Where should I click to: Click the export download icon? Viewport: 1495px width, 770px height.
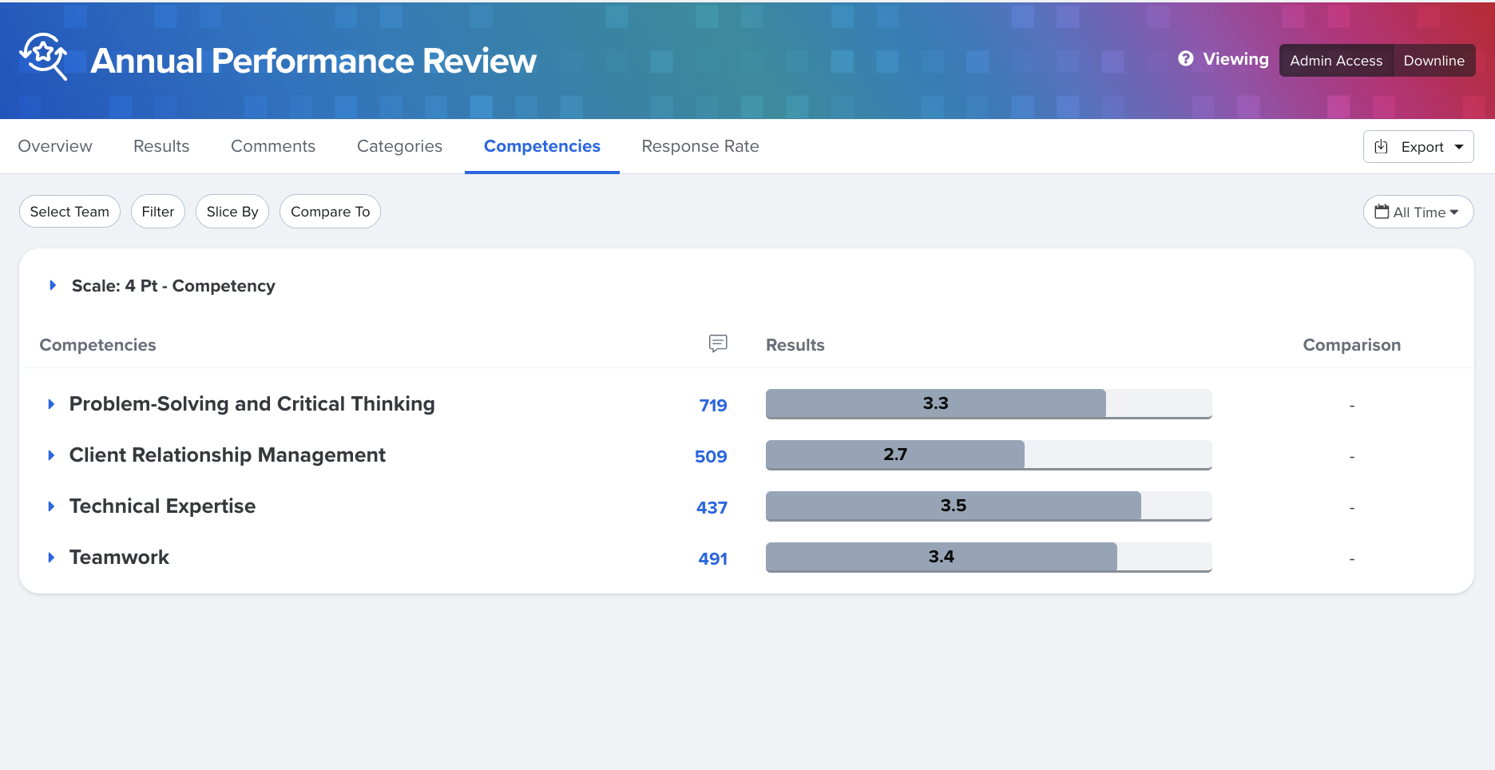point(1381,147)
